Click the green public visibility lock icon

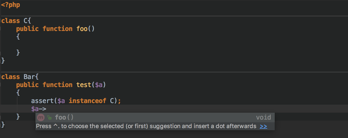49,117
